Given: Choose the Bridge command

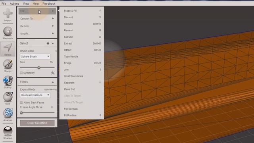Looking at the screenshot, I should 82,63.
